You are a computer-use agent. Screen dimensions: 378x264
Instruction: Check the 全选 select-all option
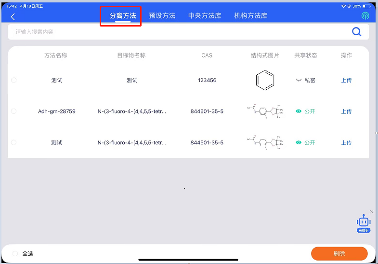coord(15,253)
